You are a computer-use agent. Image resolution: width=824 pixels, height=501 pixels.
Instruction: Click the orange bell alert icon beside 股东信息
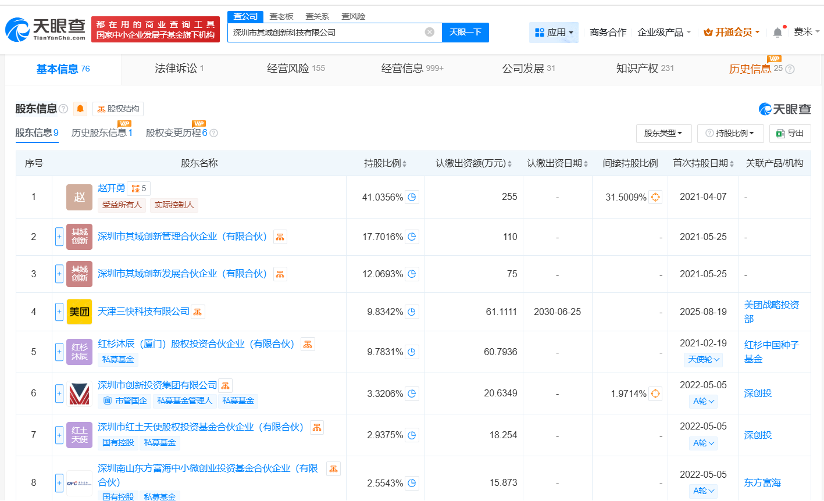pyautogui.click(x=80, y=109)
